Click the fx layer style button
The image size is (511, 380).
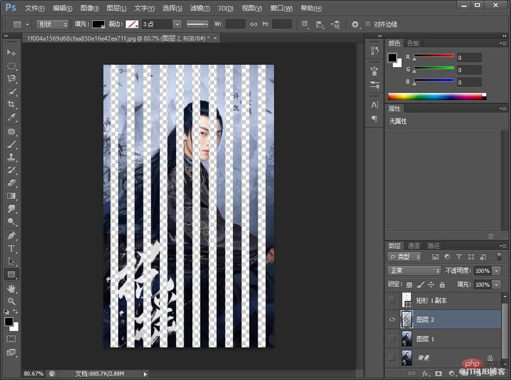(x=425, y=373)
